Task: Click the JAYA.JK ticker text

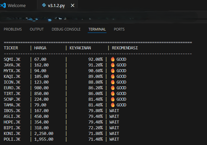Action: [12, 65]
